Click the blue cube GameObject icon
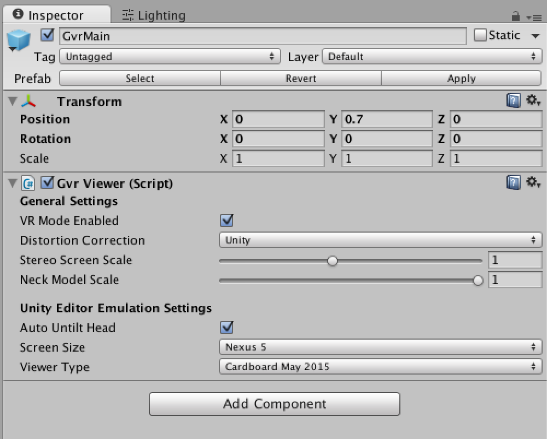The width and height of the screenshot is (547, 439). tap(19, 40)
